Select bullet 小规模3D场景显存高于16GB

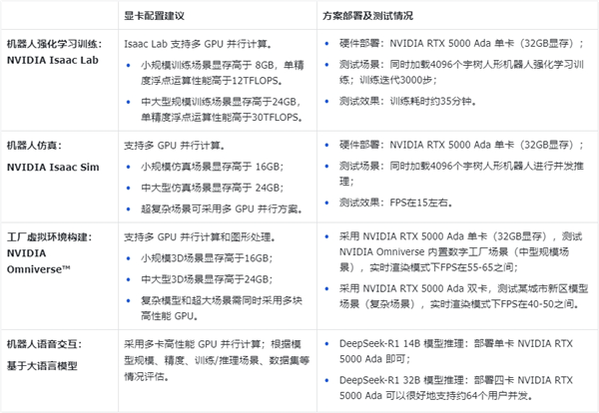pyautogui.click(x=207, y=258)
